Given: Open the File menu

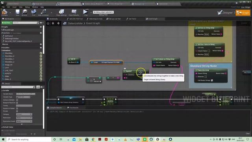Looking at the screenshot, I should coord(3,7).
